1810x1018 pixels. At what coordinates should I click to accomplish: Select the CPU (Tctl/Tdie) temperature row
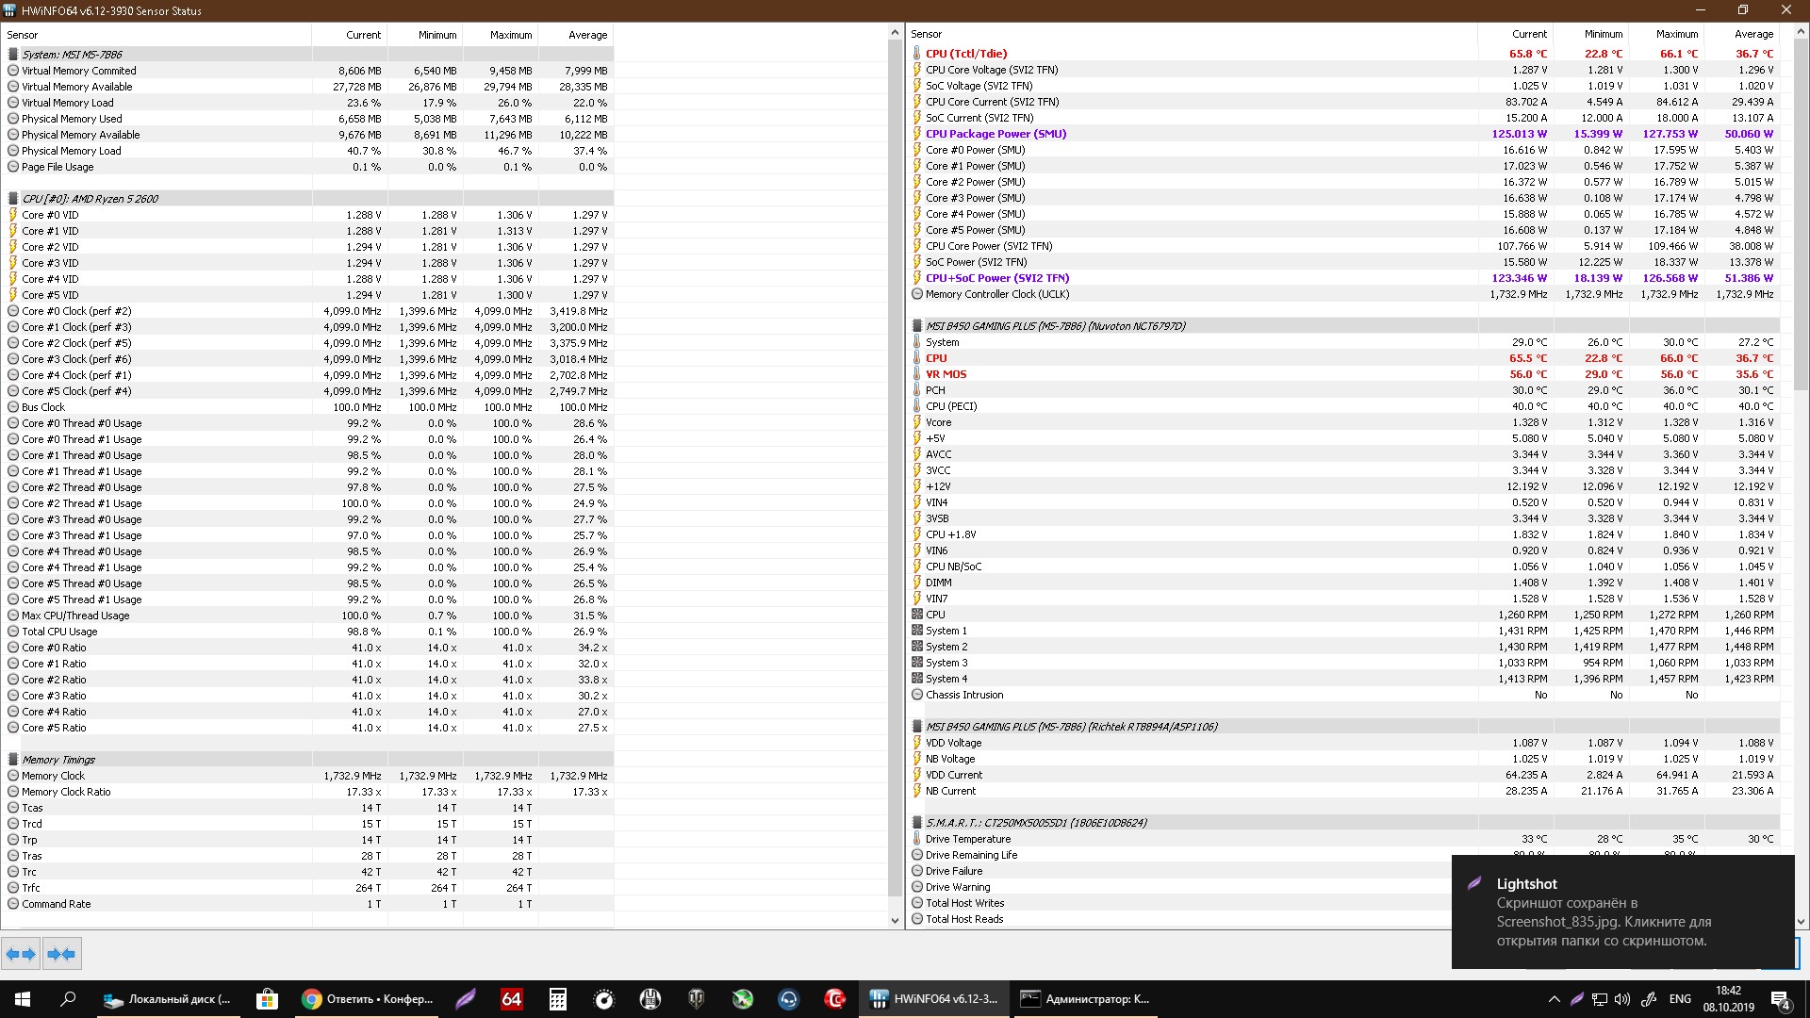966,54
